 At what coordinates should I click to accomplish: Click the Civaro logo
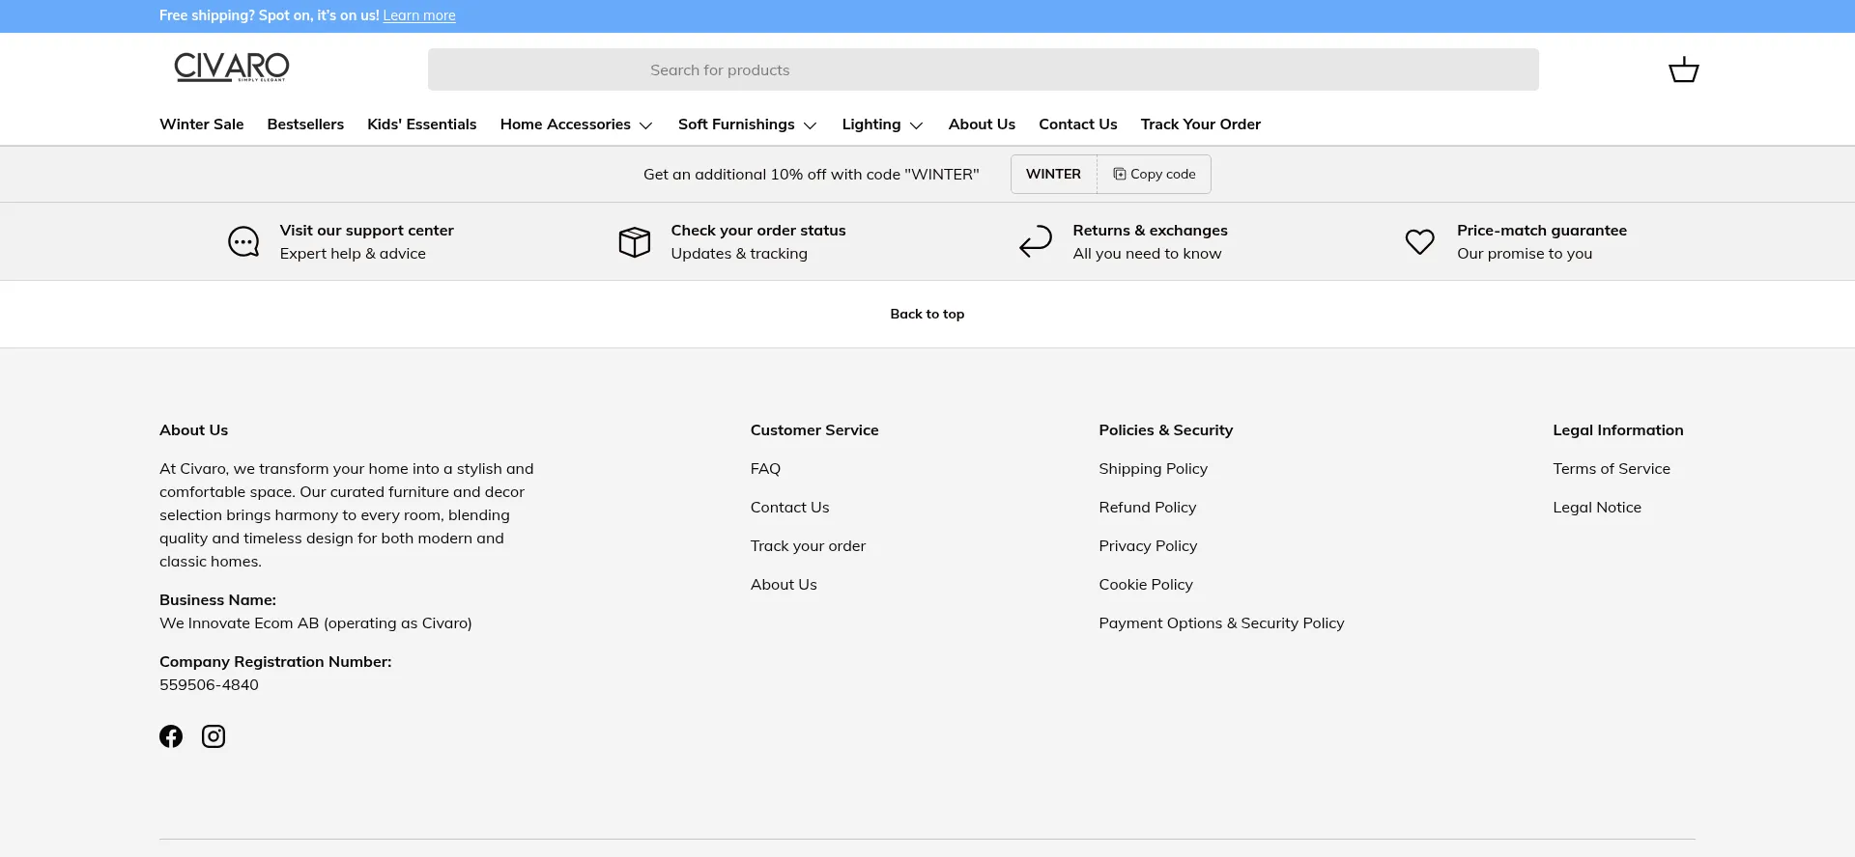pos(232,67)
